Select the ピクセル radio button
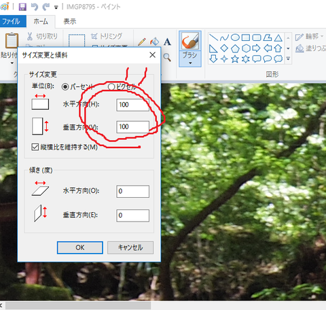This screenshot has height=310, width=326. pos(111,86)
